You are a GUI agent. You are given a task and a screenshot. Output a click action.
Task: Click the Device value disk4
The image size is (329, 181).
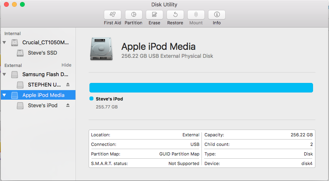coord(307,163)
